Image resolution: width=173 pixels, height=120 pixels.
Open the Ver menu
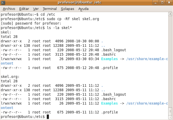pos(36,9)
